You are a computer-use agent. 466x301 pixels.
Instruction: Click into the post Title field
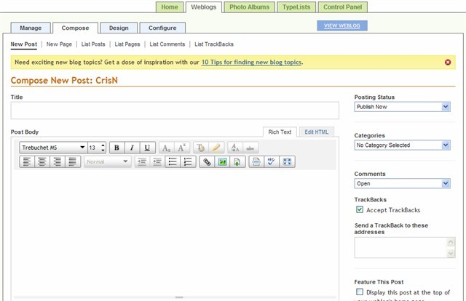[x=175, y=111]
